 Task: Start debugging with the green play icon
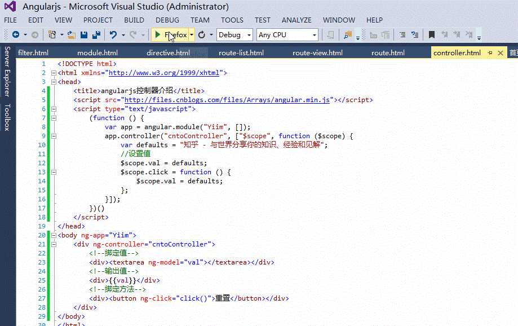click(x=158, y=34)
